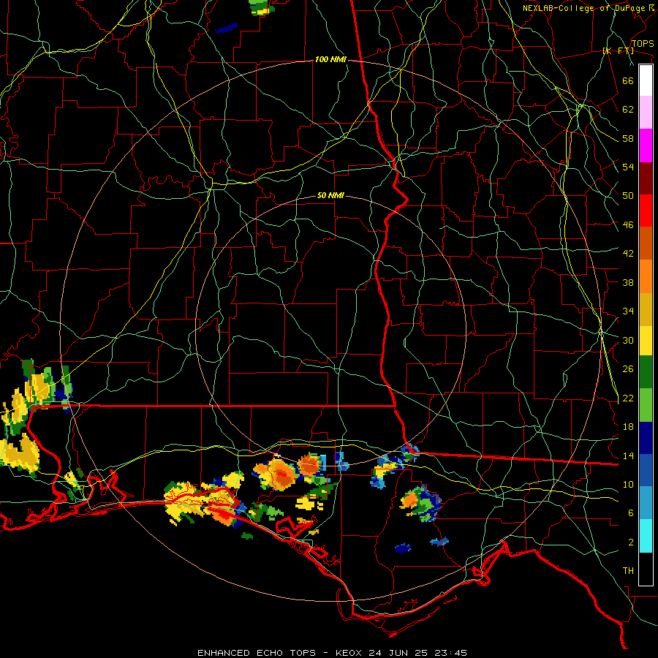Select the light green 26 kft legend swatch
The height and width of the screenshot is (658, 658).
[x=646, y=405]
